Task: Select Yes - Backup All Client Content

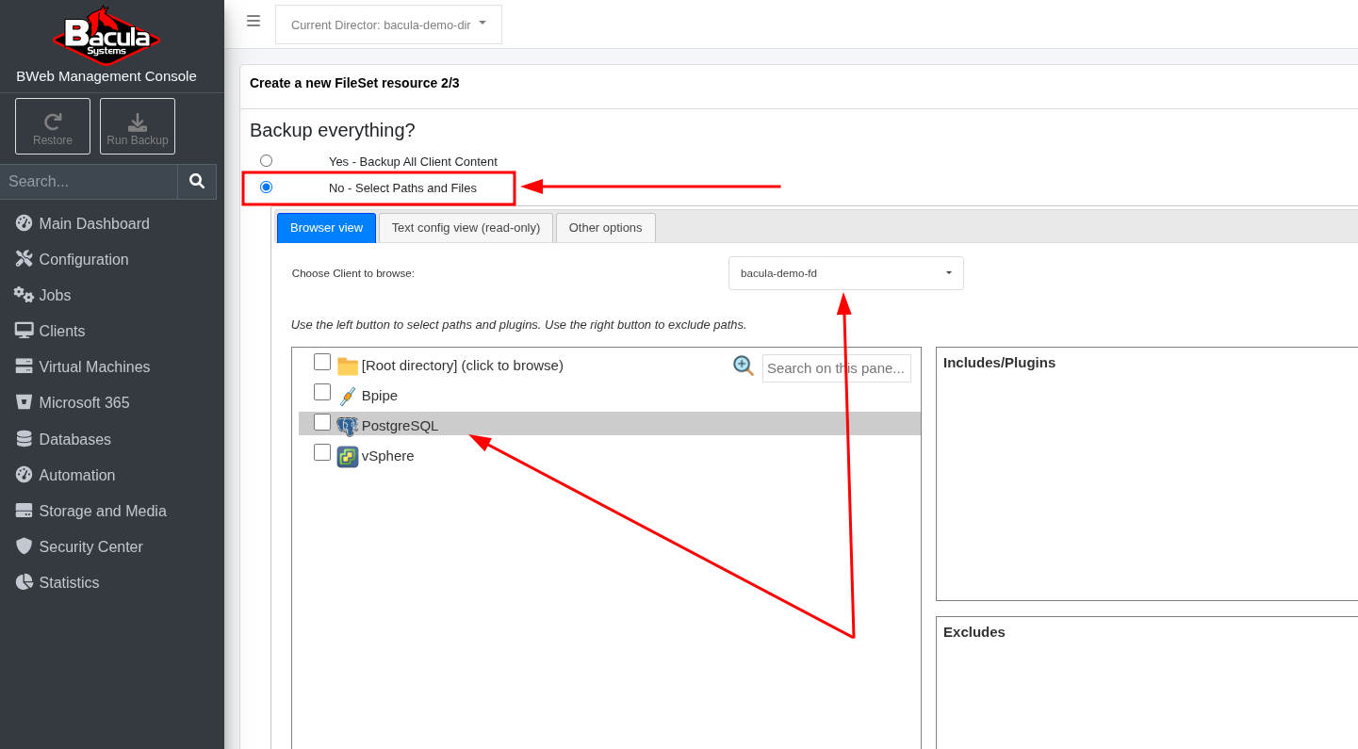Action: 266,161
